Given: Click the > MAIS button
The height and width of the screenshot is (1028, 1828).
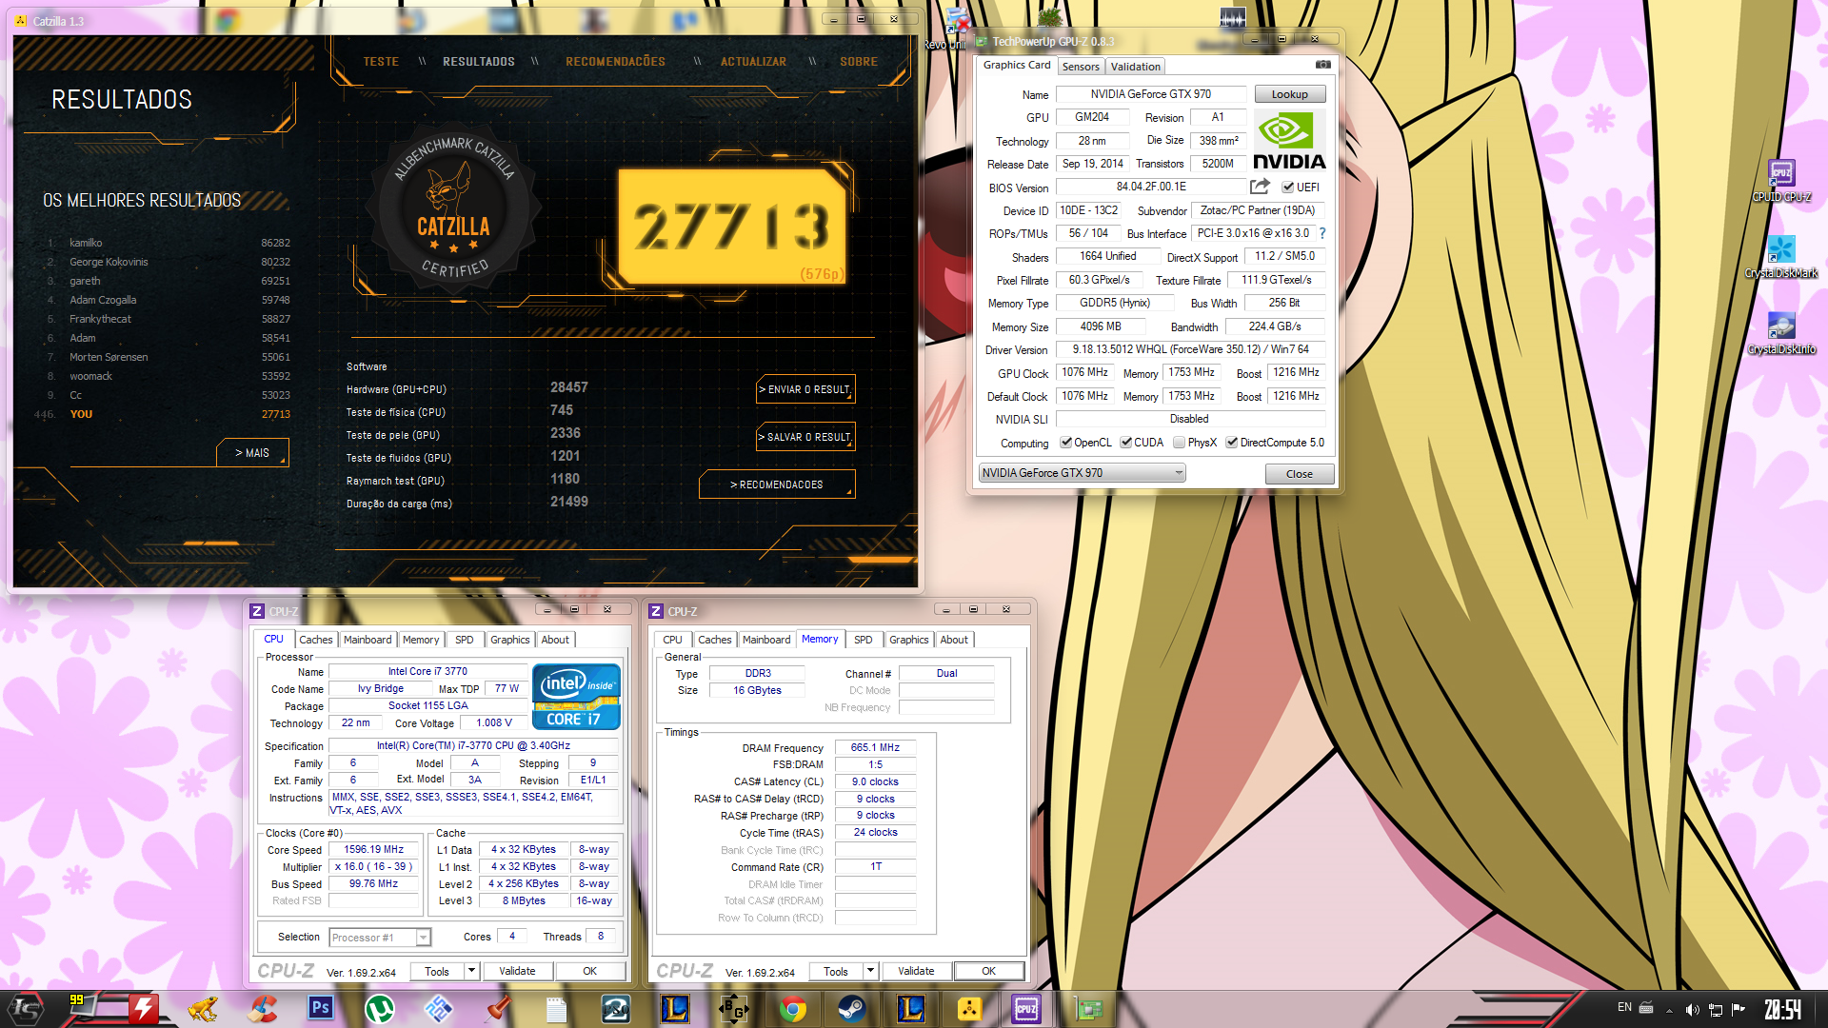Looking at the screenshot, I should 252,453.
